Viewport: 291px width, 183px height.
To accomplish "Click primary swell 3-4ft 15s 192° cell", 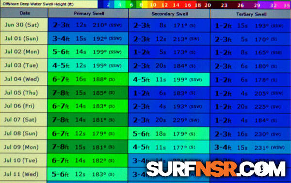I will 88,38.
